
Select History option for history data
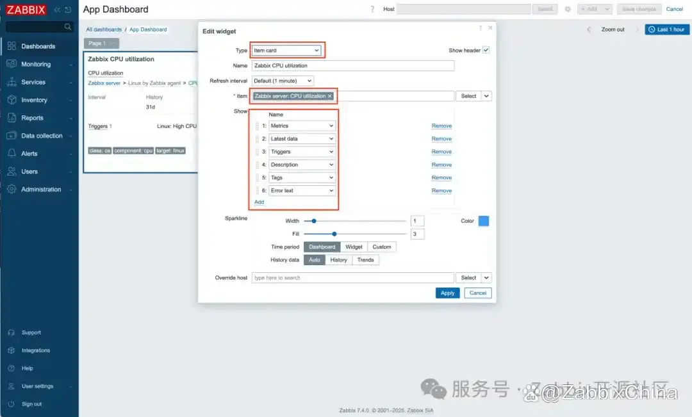click(x=338, y=260)
